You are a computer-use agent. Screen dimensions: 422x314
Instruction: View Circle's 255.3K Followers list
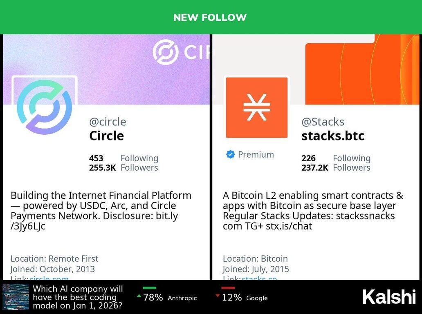[x=123, y=167]
